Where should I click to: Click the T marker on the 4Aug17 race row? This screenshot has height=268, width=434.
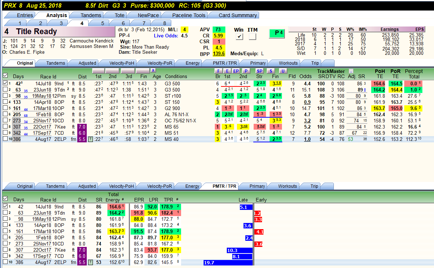coord(90,139)
